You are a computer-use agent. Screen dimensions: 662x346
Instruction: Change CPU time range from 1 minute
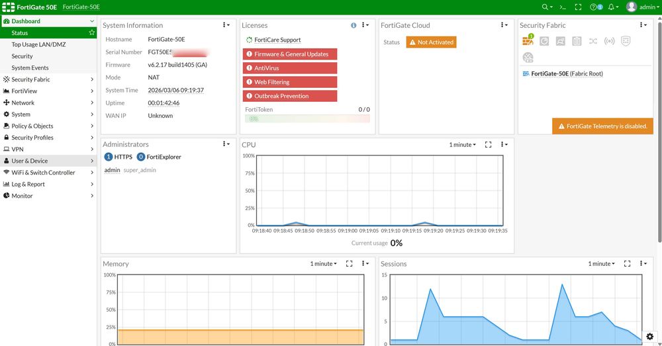pyautogui.click(x=462, y=144)
